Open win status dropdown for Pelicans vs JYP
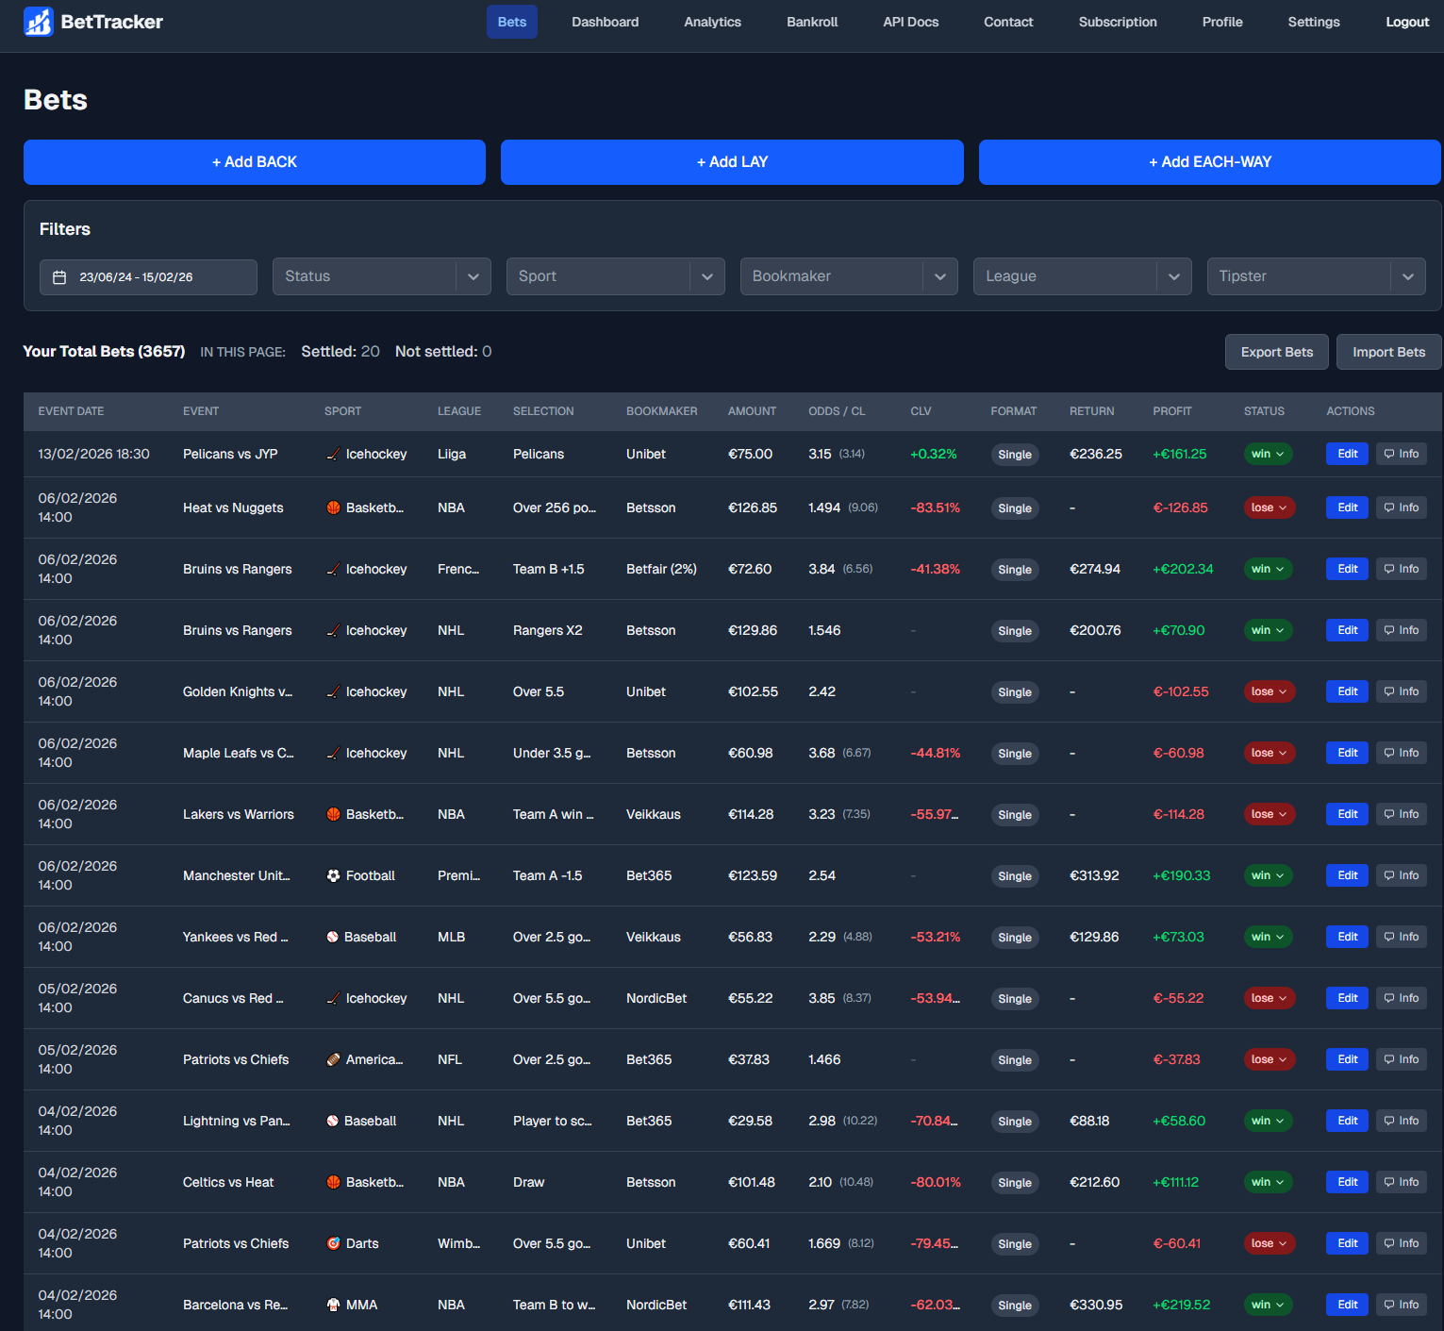Viewport: 1444px width, 1331px height. click(1268, 455)
